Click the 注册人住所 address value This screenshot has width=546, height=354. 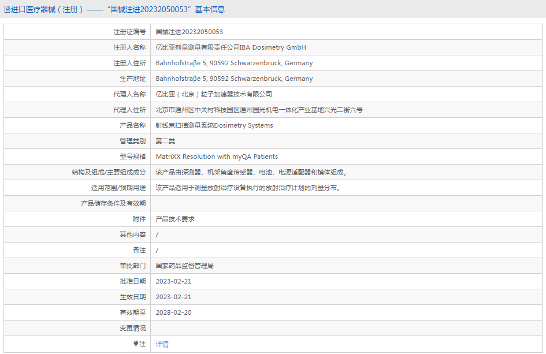tap(234, 63)
